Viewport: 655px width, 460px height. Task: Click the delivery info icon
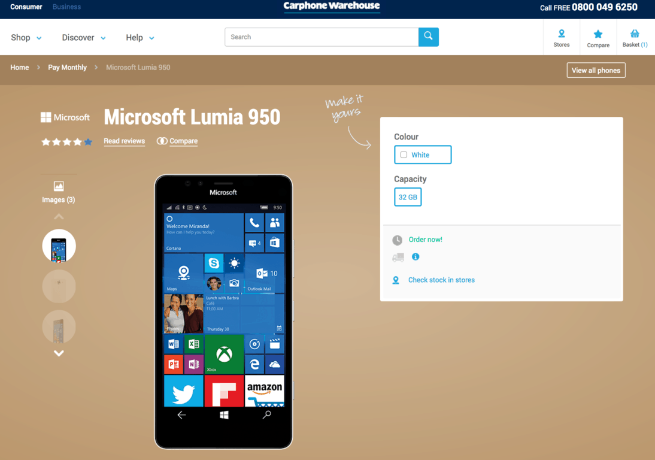tap(416, 257)
